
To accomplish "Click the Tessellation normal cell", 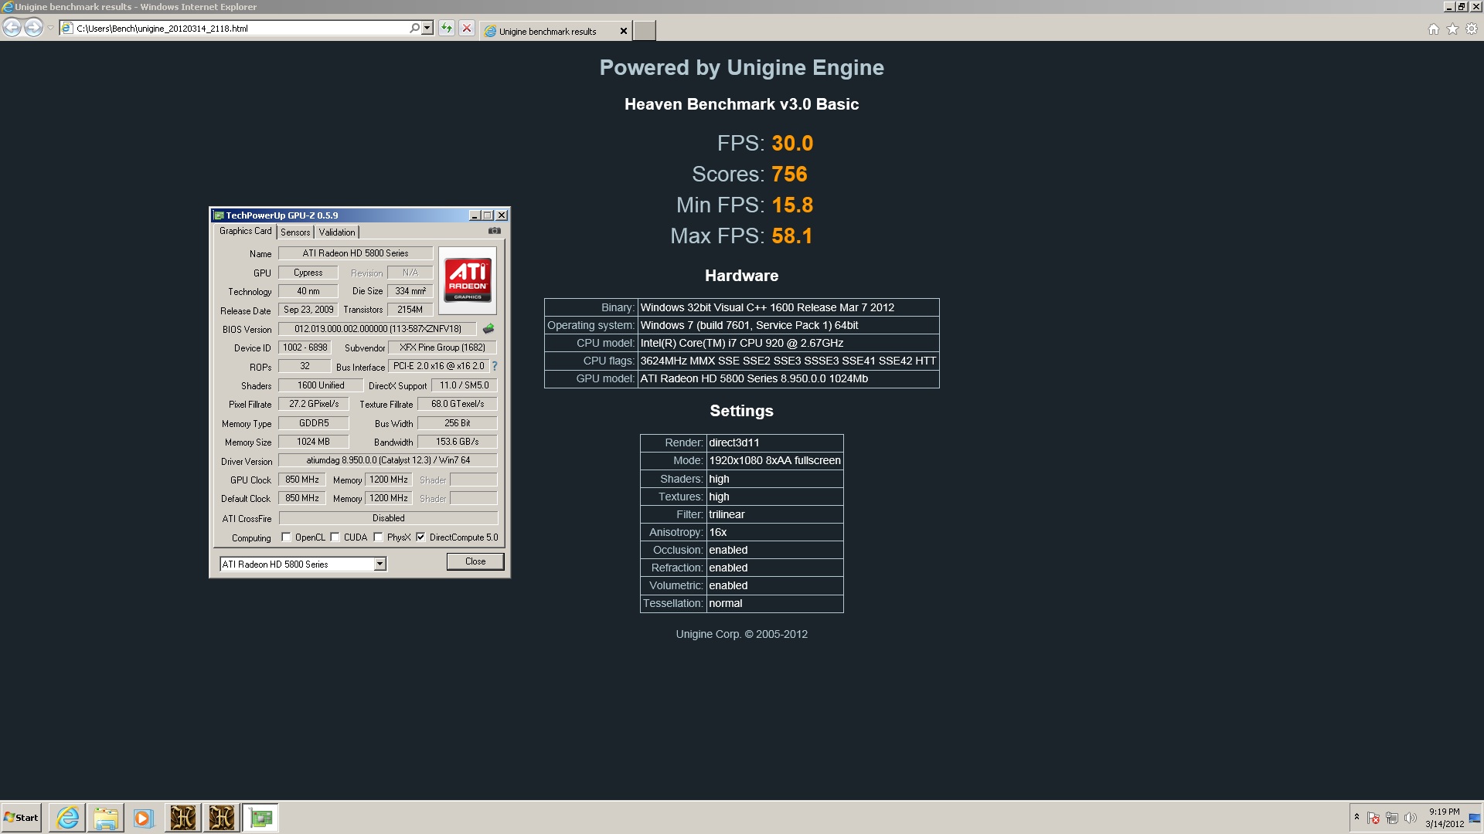I will [x=774, y=603].
